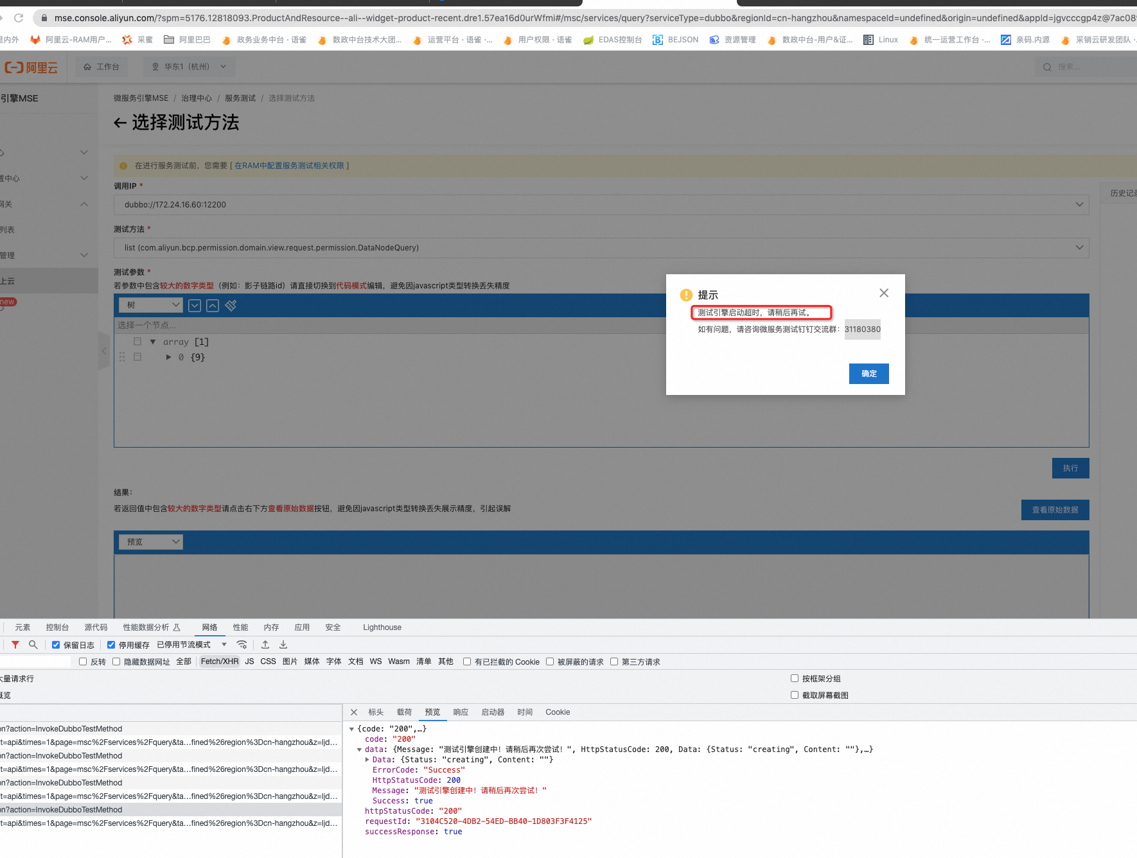Collapse the array [1] tree node
Image resolution: width=1137 pixels, height=858 pixels.
[153, 342]
